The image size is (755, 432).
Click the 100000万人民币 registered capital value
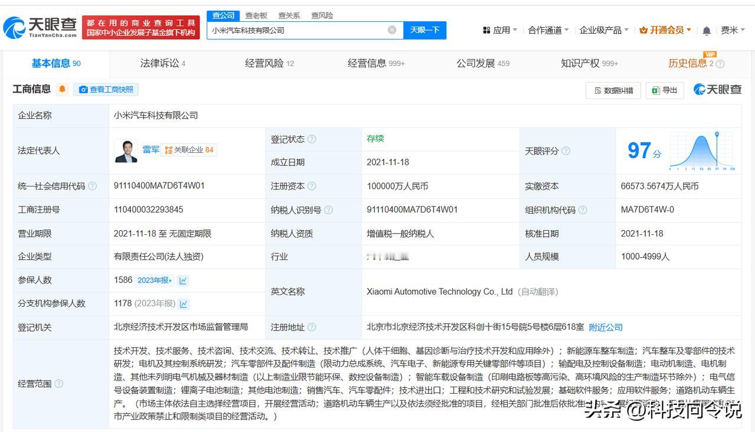[398, 186]
